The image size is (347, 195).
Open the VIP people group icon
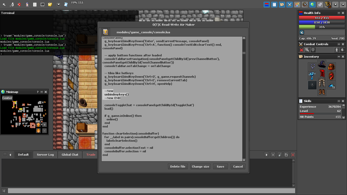297,5
